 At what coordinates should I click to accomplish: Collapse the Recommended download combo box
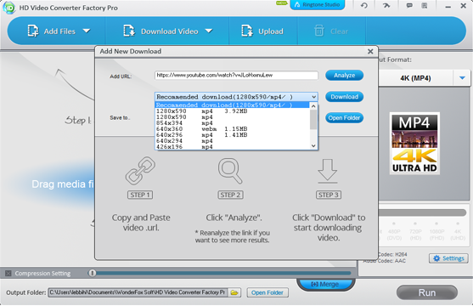point(313,97)
